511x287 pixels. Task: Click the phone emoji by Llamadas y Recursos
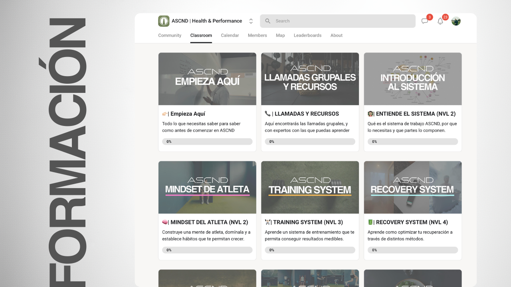pyautogui.click(x=267, y=114)
